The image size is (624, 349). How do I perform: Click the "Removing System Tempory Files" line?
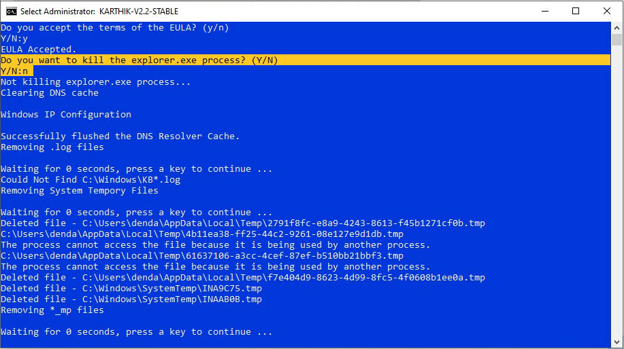coord(80,191)
